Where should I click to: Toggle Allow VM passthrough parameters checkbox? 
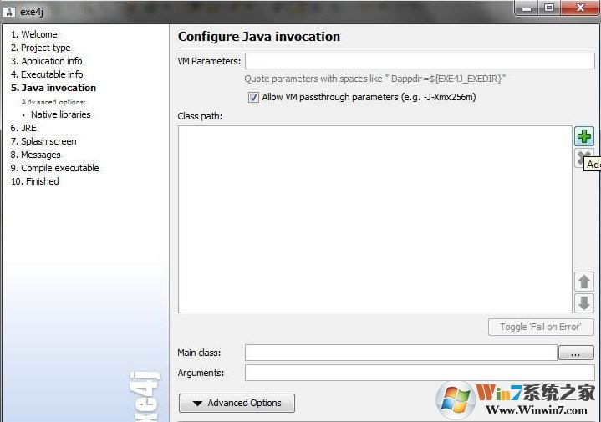click(253, 98)
